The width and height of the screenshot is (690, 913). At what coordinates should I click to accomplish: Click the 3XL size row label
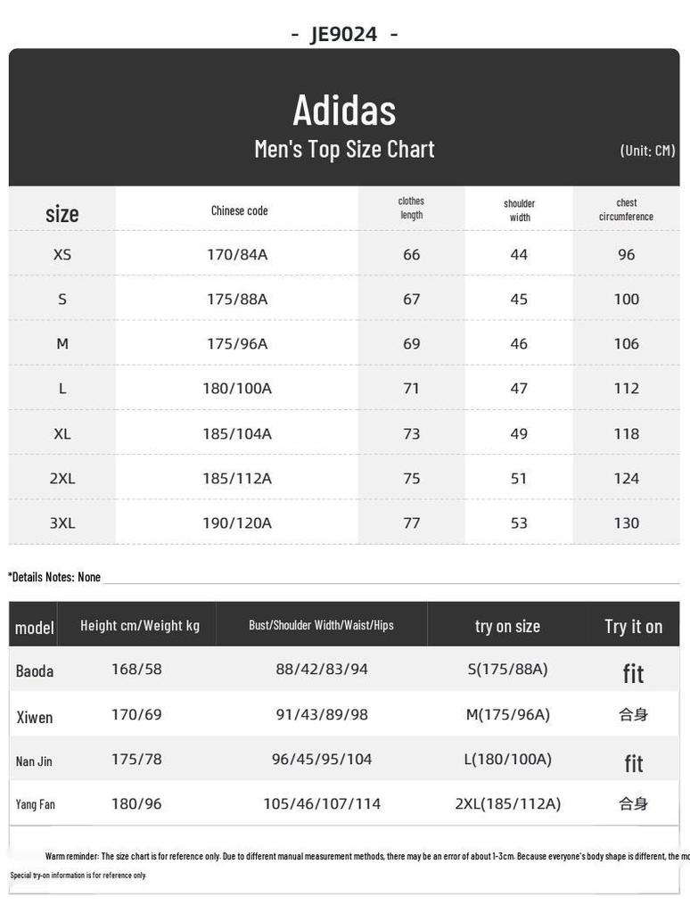pyautogui.click(x=62, y=522)
